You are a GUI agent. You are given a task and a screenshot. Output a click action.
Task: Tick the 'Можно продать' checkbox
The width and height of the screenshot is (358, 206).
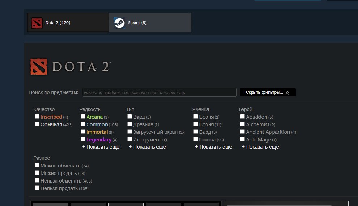pyautogui.click(x=37, y=173)
